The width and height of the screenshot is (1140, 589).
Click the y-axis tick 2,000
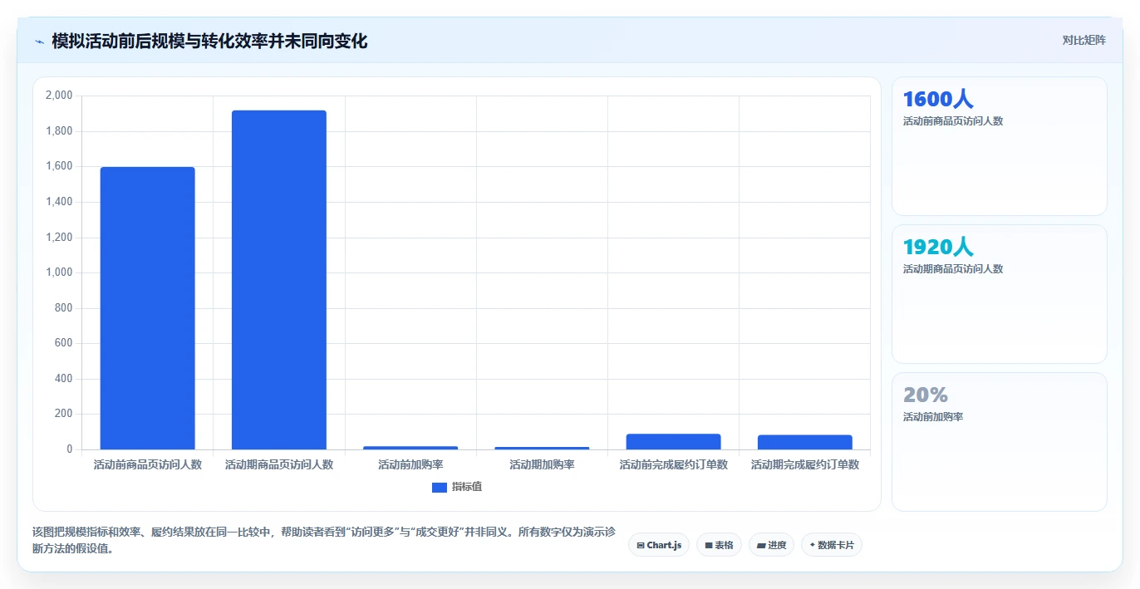[59, 96]
